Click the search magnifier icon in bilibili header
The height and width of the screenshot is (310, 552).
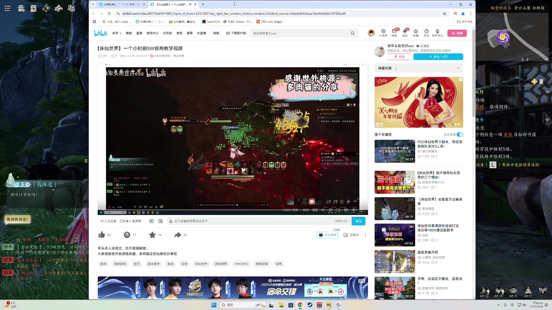(x=352, y=33)
